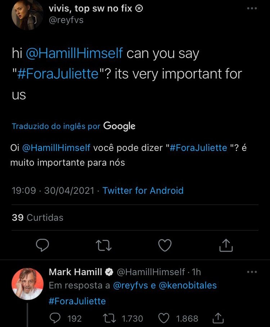Like Mark Hamill's reply tweet
The width and height of the screenshot is (270, 327).
(164, 318)
